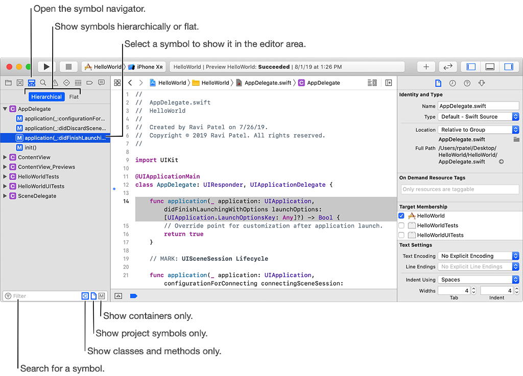Hide the navigator panel

[471, 67]
